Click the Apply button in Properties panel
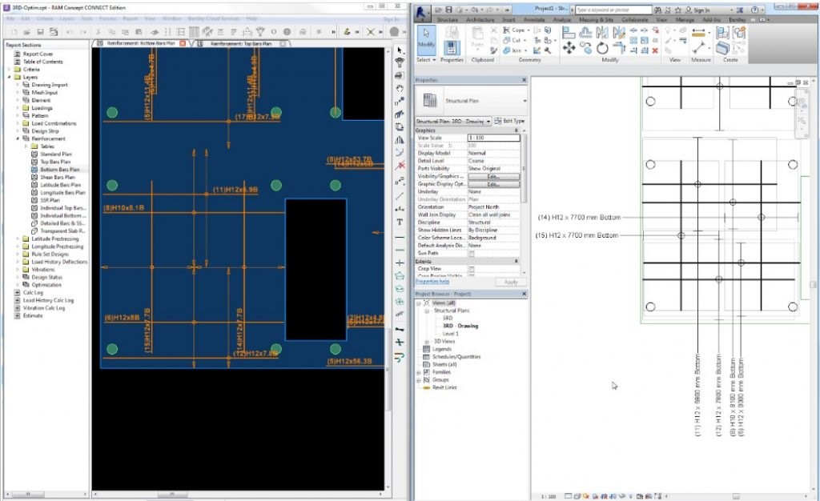Viewport: 820px width, 501px height. click(510, 282)
